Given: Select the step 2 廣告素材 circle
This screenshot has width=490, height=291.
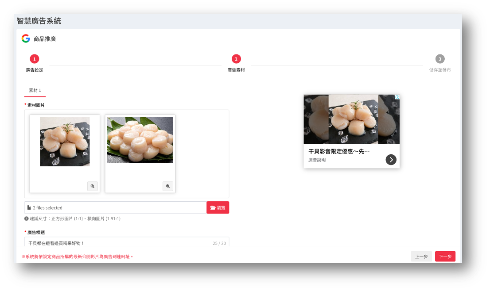Looking at the screenshot, I should click(x=236, y=59).
